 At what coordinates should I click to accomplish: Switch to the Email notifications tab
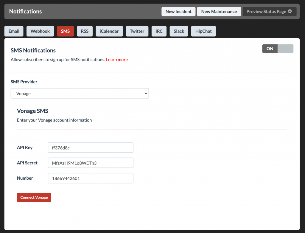point(14,31)
